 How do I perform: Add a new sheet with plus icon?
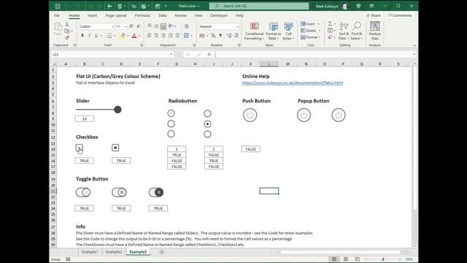pos(162,252)
